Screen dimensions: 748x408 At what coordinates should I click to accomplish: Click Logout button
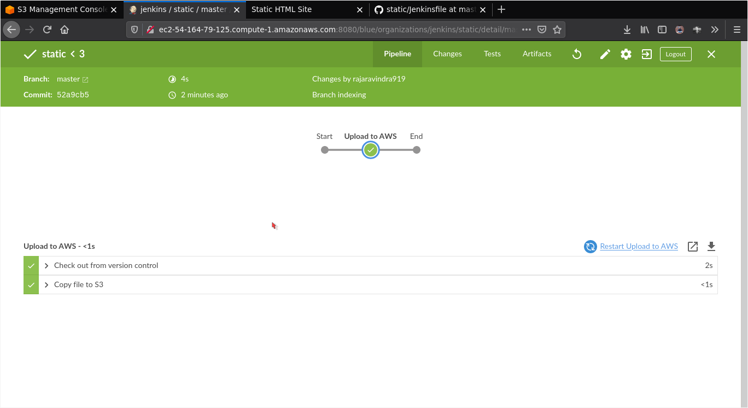coord(676,54)
